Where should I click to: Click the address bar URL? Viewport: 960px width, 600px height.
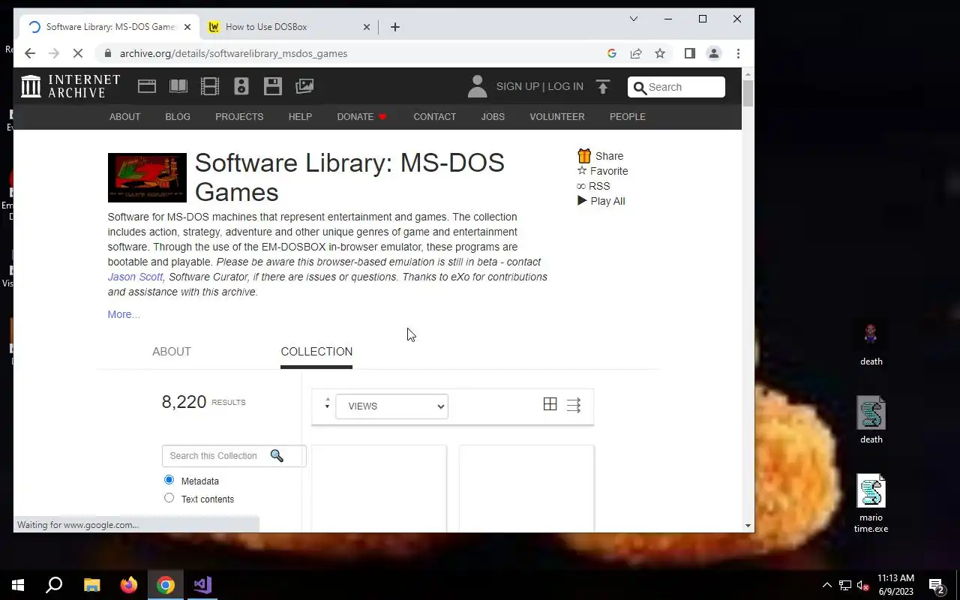[x=233, y=53]
